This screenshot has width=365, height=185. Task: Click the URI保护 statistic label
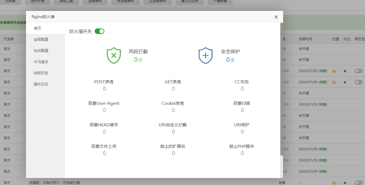242,125
